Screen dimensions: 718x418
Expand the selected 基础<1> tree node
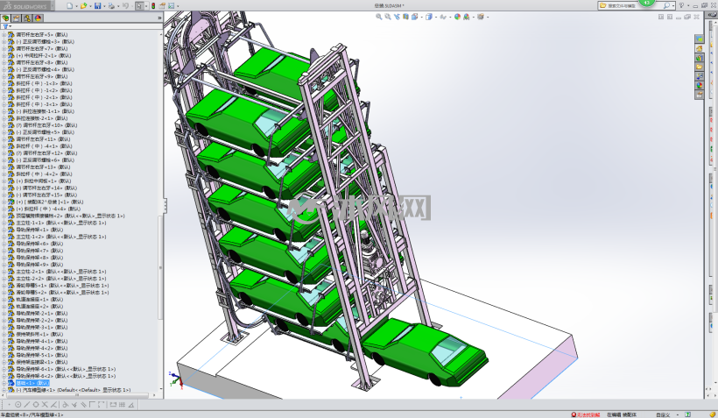click(x=4, y=383)
